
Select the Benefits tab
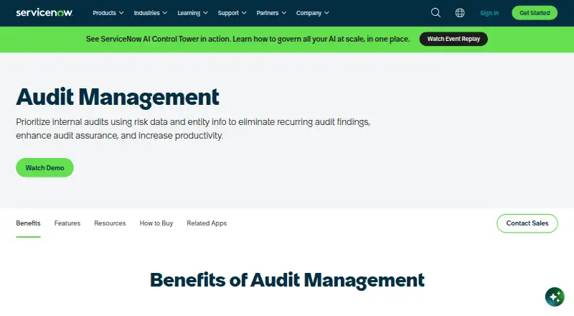click(x=28, y=223)
